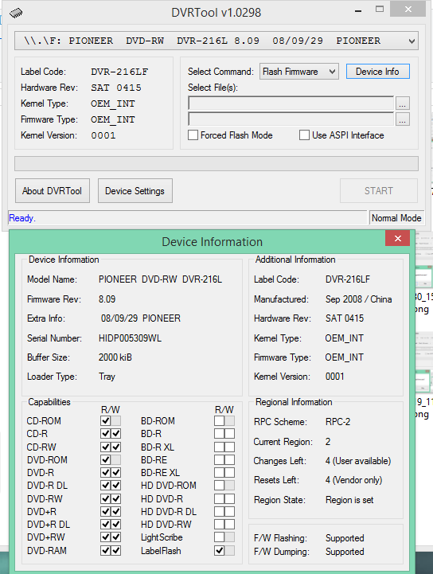Click the flashing progress bar
Viewport: 433px width, 574px height.
click(216, 164)
